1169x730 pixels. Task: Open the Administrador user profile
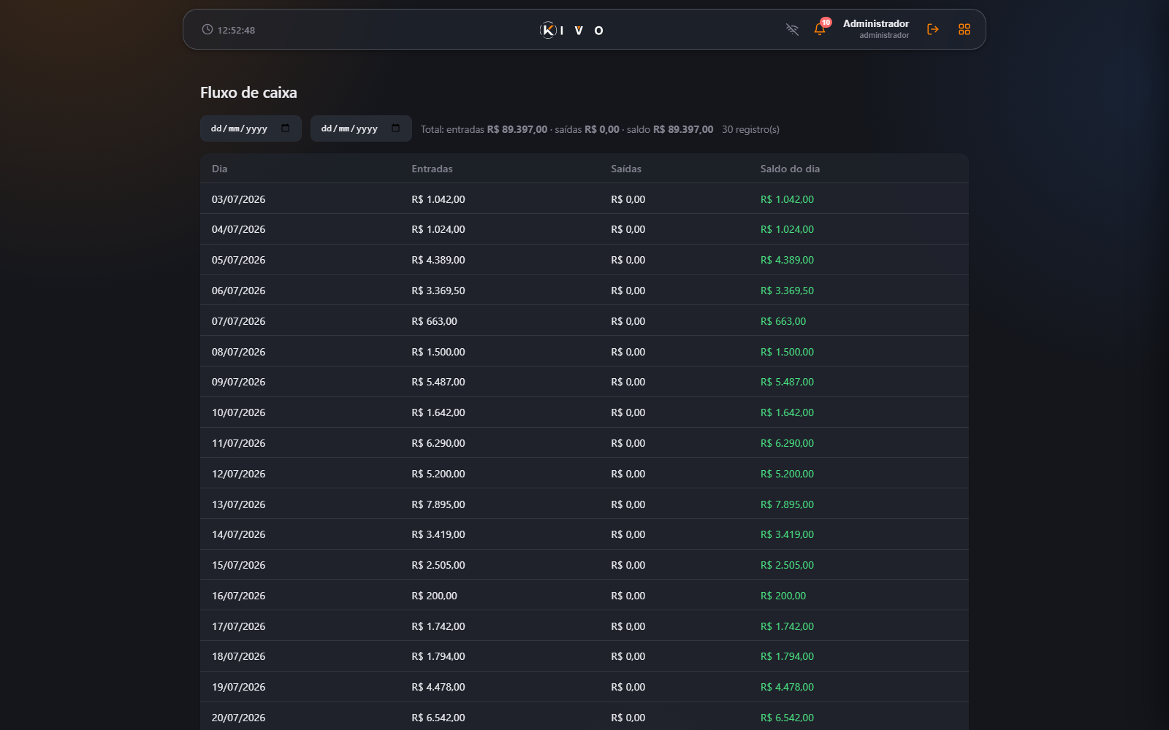pos(876,29)
